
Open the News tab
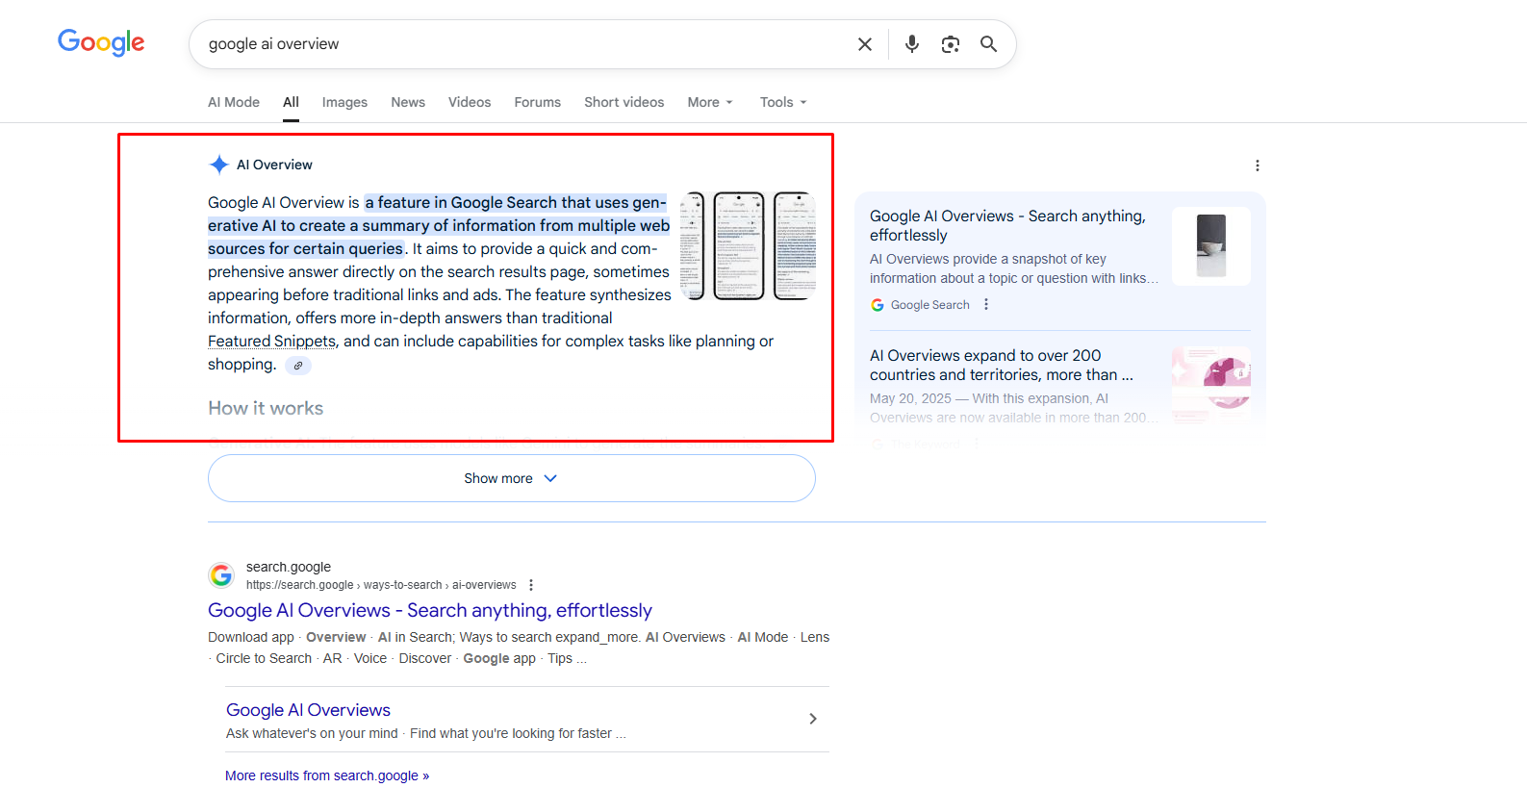click(408, 102)
